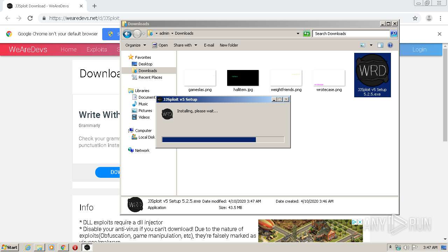The height and width of the screenshot is (252, 448).
Task: Open the Chrome three-dot menu
Action: 440,18
